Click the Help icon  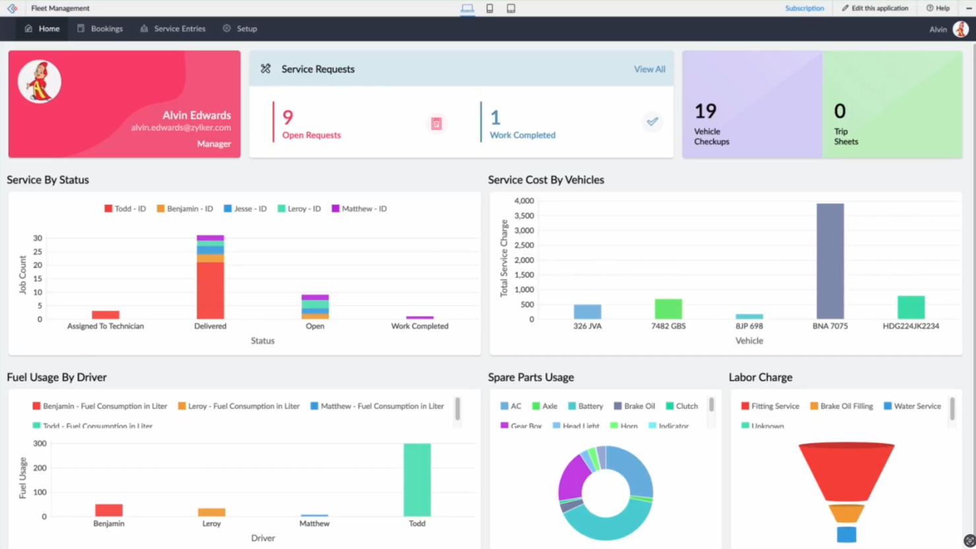coord(928,8)
